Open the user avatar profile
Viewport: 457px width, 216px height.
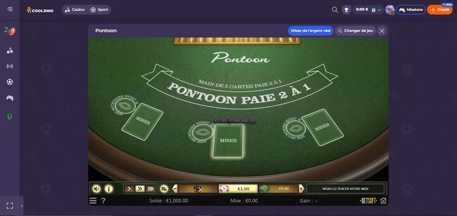pyautogui.click(x=390, y=10)
